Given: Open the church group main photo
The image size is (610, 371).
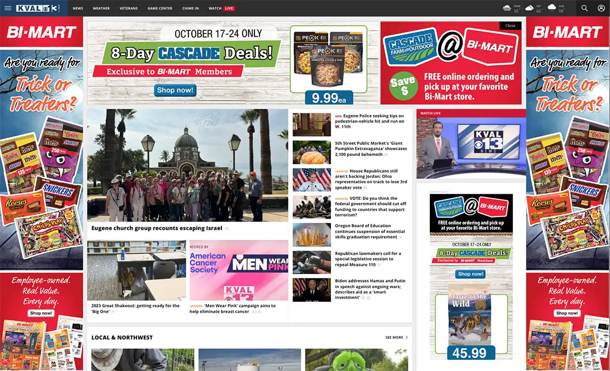Looking at the screenshot, I should [x=187, y=165].
